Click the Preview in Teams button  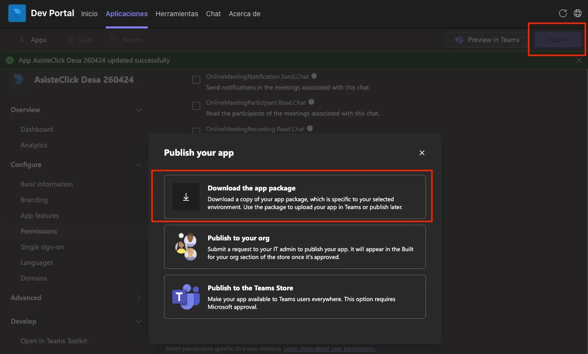[x=487, y=40]
